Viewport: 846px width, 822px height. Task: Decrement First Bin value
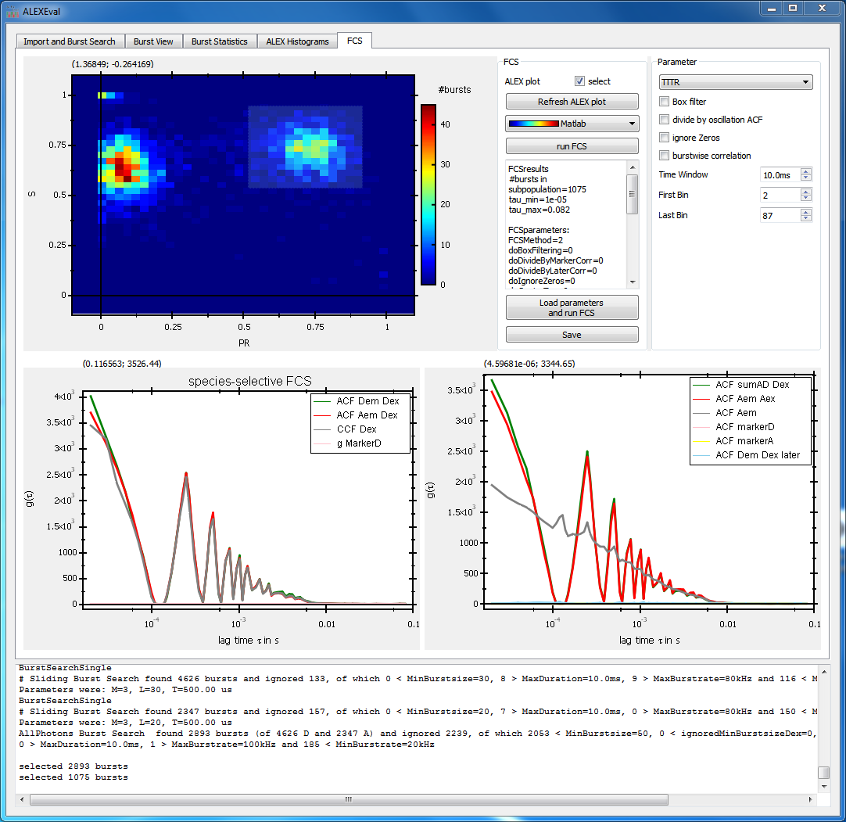pyautogui.click(x=806, y=199)
